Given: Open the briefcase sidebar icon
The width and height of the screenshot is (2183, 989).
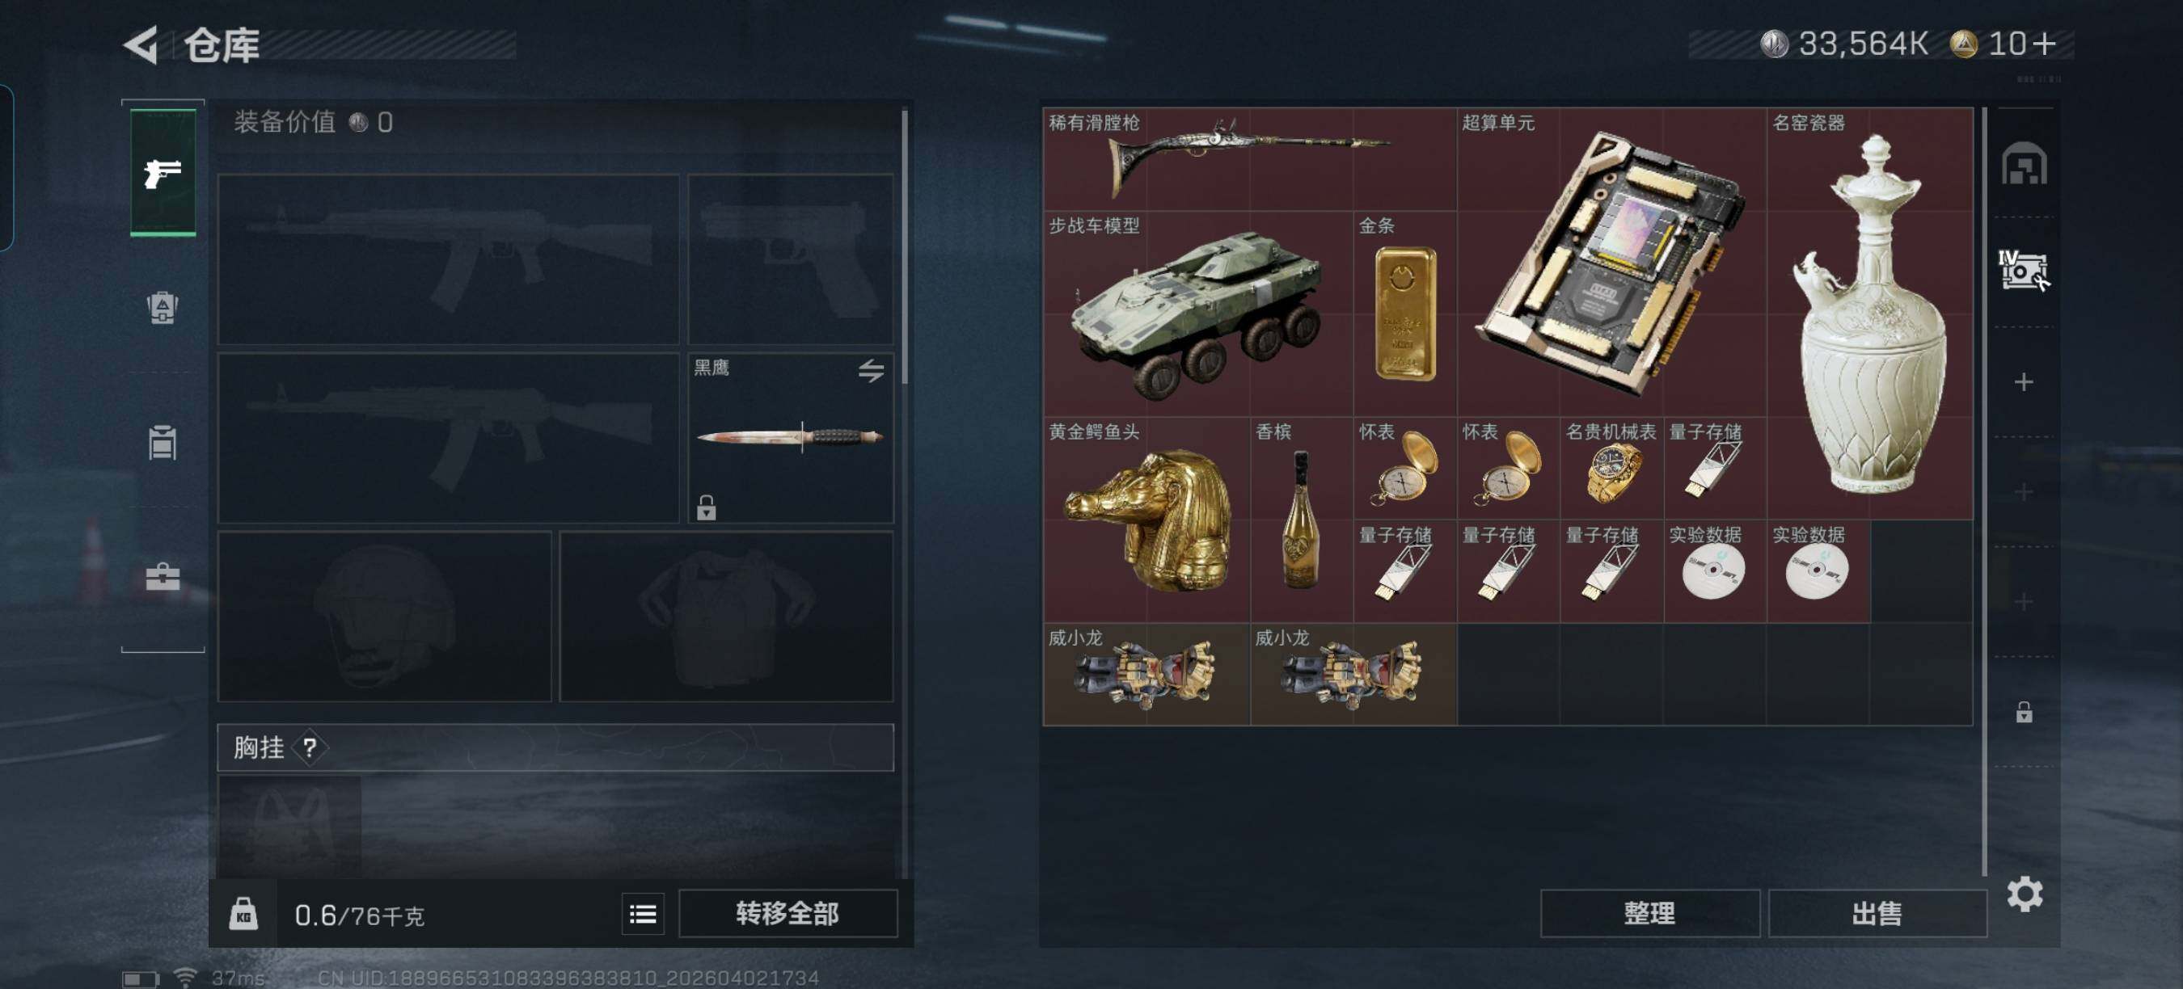Looking at the screenshot, I should tap(163, 577).
